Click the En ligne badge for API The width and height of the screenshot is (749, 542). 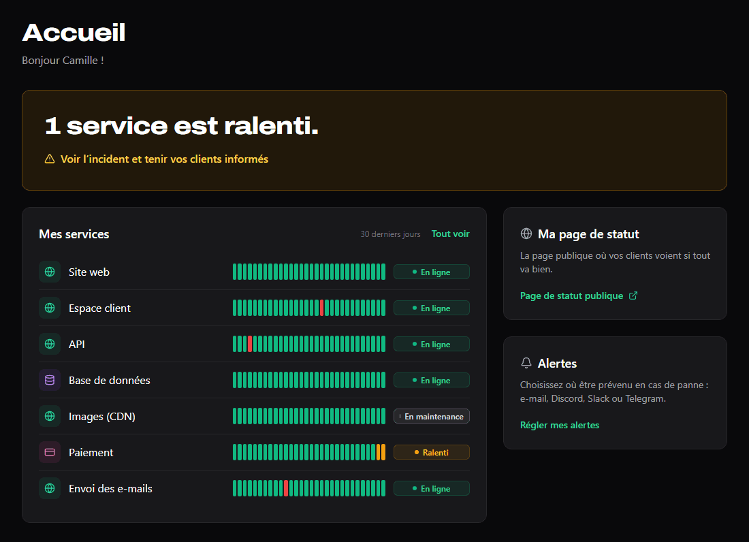point(431,344)
